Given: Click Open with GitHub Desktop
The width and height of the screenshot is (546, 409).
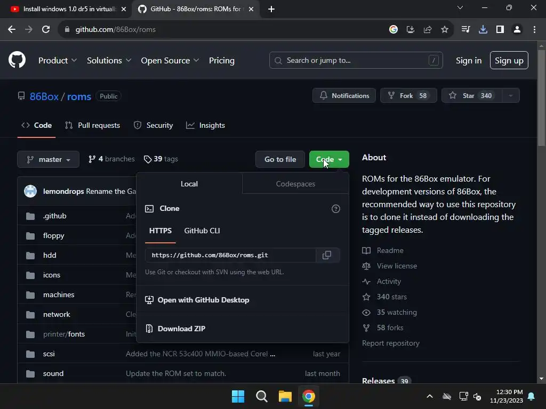Looking at the screenshot, I should pyautogui.click(x=197, y=300).
